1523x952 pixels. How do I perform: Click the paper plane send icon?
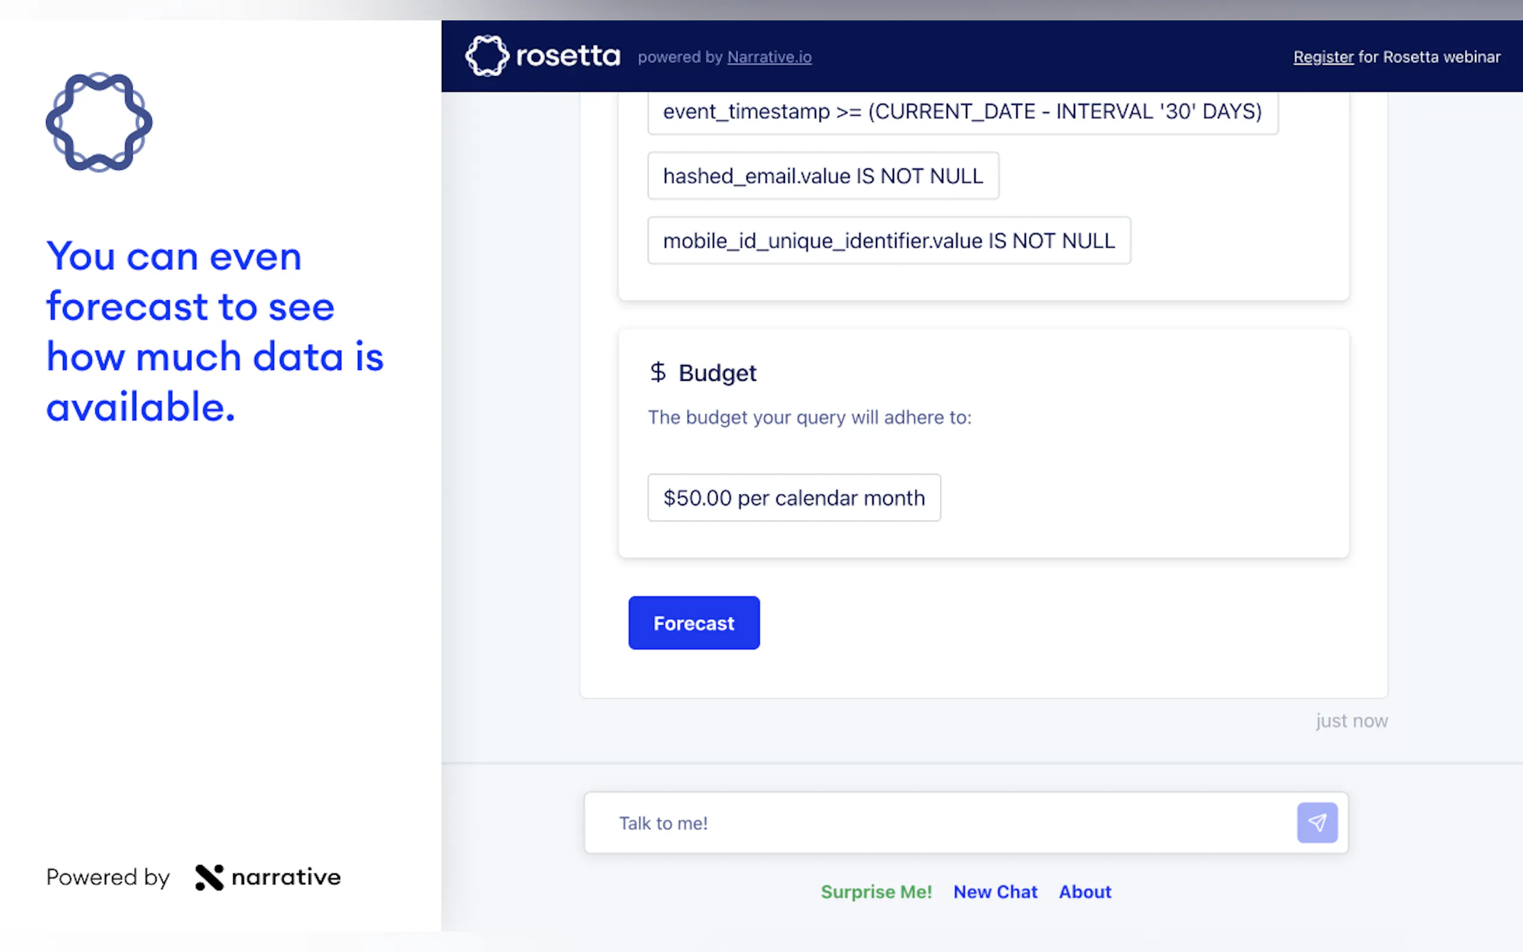1317,823
